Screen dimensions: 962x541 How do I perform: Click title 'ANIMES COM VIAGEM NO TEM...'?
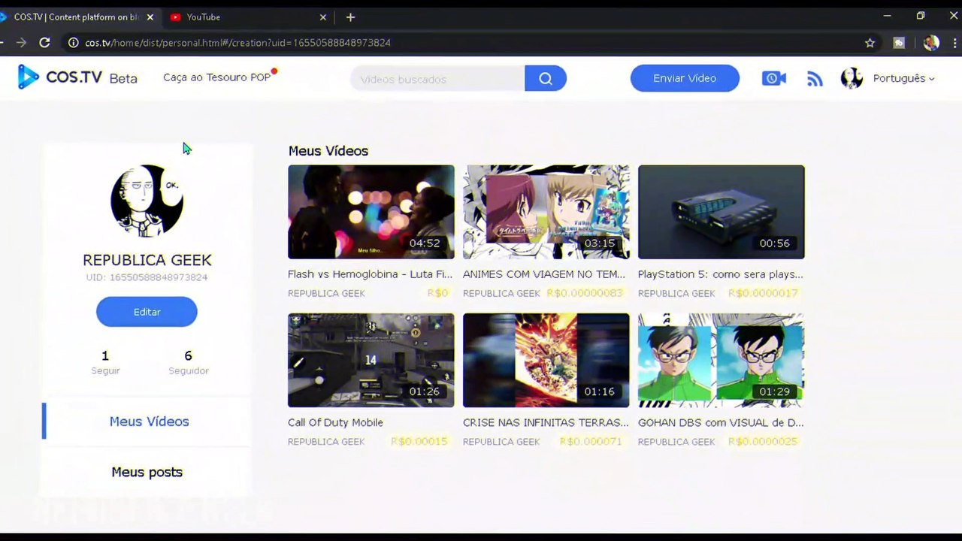[544, 274]
